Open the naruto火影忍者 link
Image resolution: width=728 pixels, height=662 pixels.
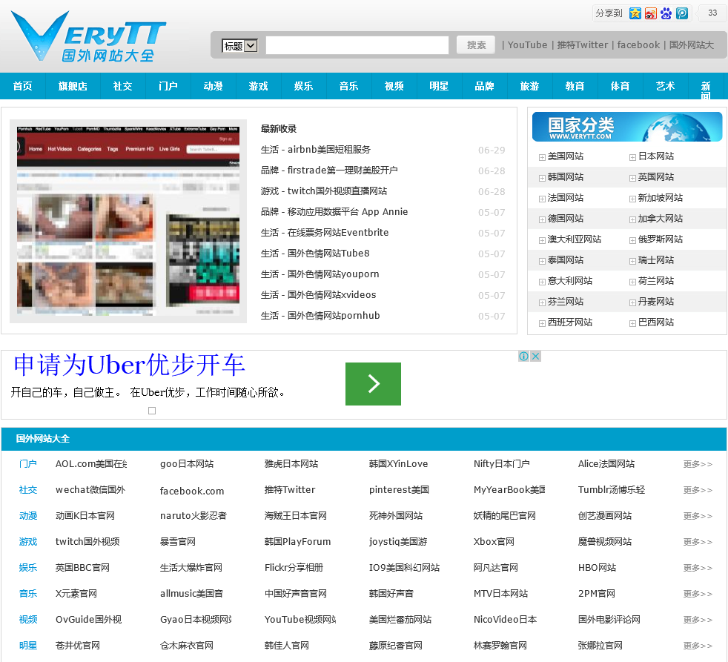pos(193,516)
